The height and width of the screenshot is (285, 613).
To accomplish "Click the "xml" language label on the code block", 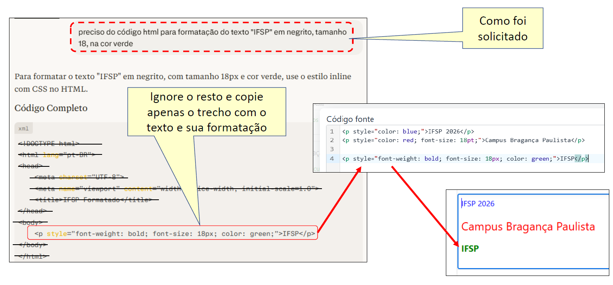I will point(23,128).
